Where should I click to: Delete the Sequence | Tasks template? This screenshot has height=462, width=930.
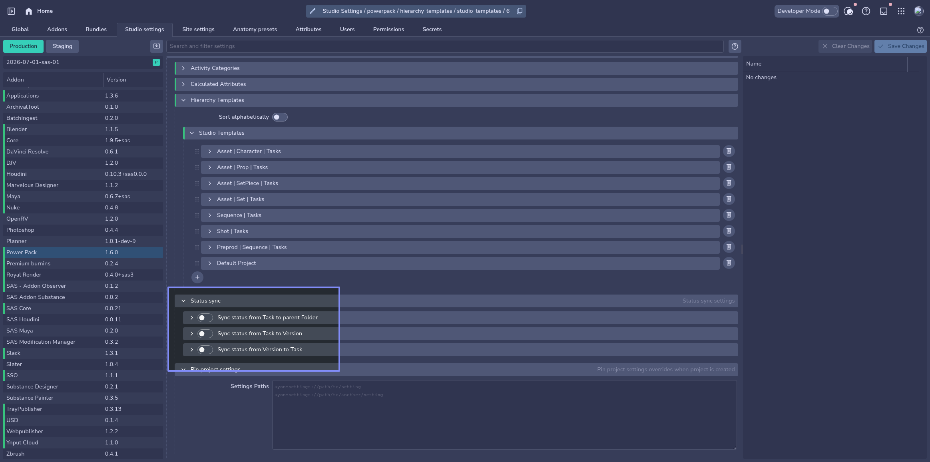point(729,215)
